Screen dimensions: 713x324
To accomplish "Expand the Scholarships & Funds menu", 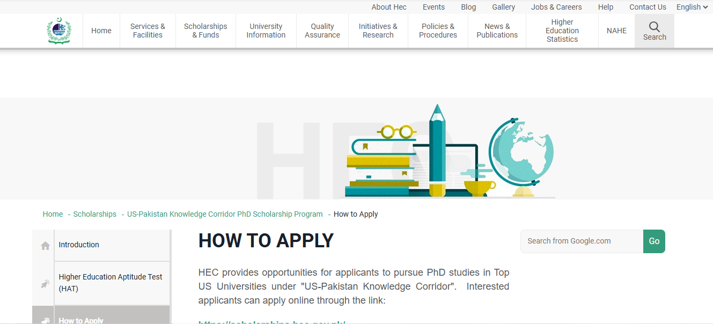I will [x=205, y=31].
